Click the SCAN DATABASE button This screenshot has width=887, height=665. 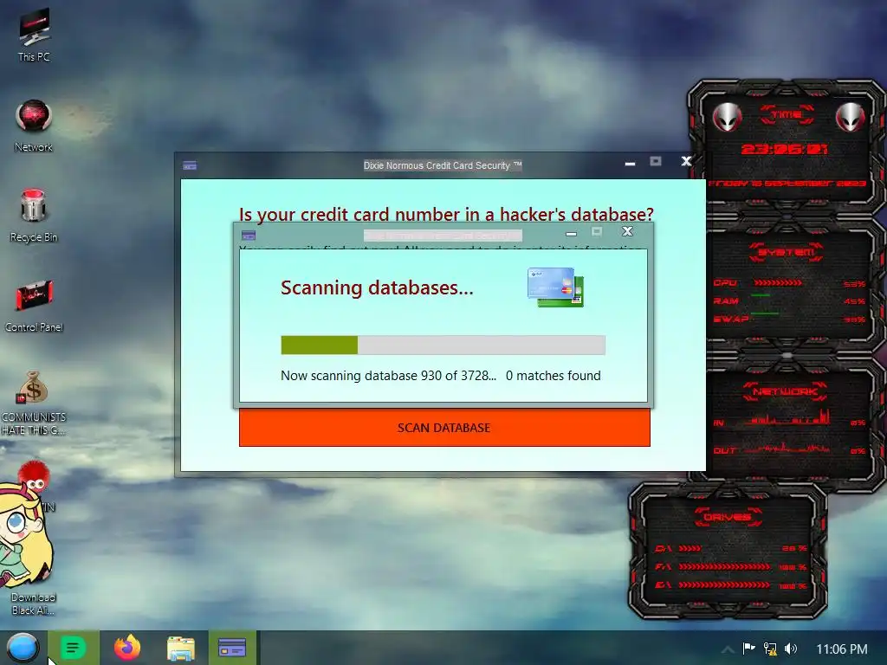444,428
